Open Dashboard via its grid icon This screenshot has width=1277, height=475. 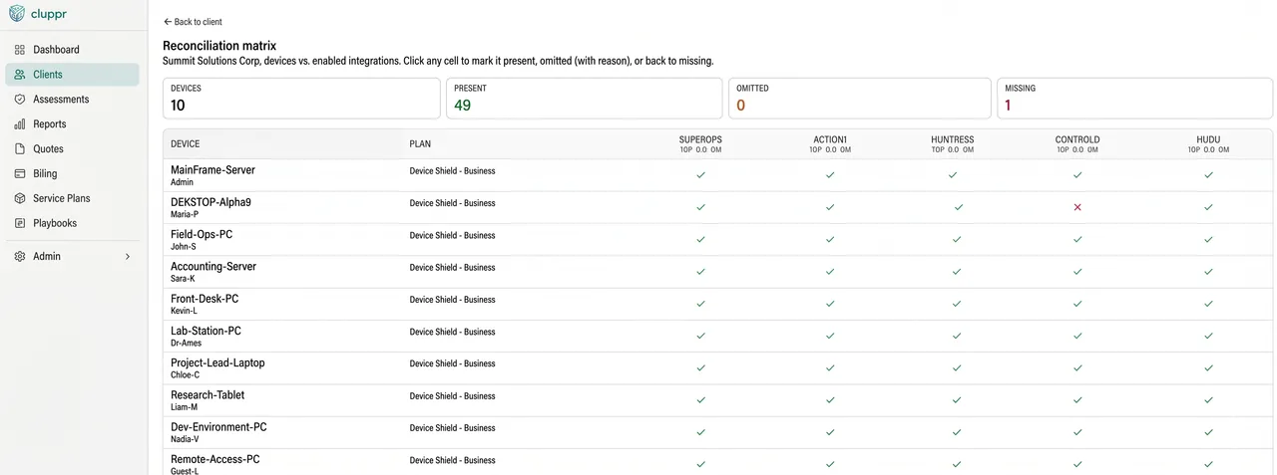click(x=20, y=50)
